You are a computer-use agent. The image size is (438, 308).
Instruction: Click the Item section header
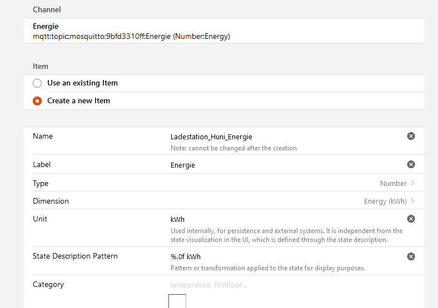[x=41, y=66]
